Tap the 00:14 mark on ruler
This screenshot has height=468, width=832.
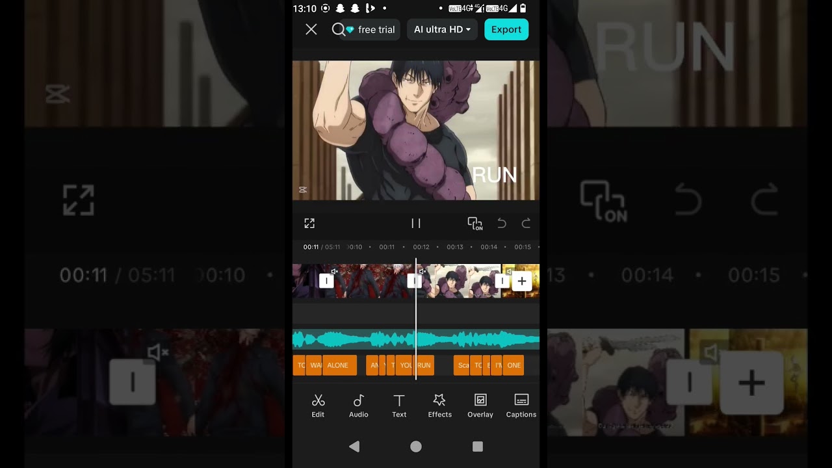pos(489,247)
